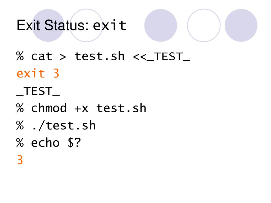271x203 pixels.
Task: Click the orange 'exit 3' line
Action: click(x=38, y=73)
